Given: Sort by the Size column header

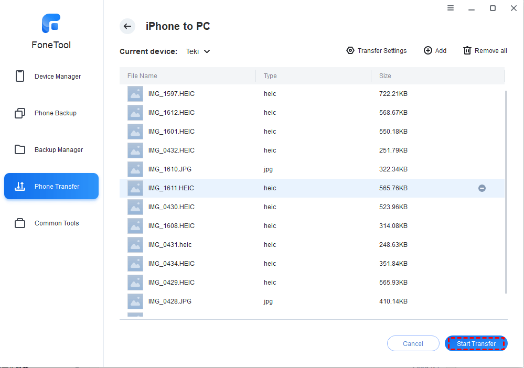Looking at the screenshot, I should click(385, 76).
